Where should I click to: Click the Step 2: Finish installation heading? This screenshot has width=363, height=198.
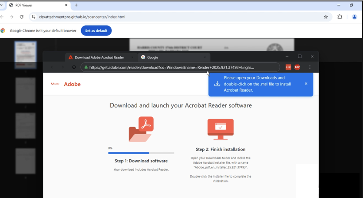(221, 149)
